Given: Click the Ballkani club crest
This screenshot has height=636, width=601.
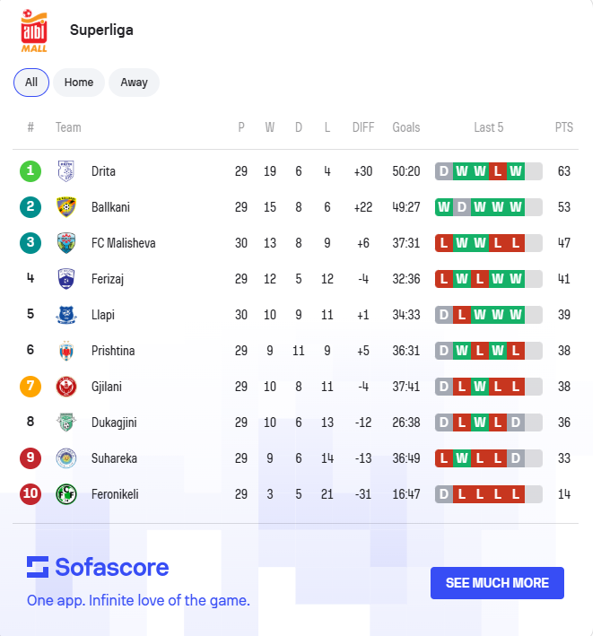Looking at the screenshot, I should point(66,207).
